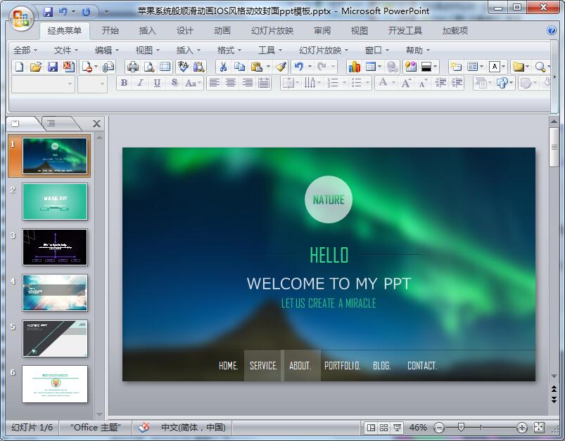
Task: Toggle bold formatting
Action: click(x=124, y=83)
